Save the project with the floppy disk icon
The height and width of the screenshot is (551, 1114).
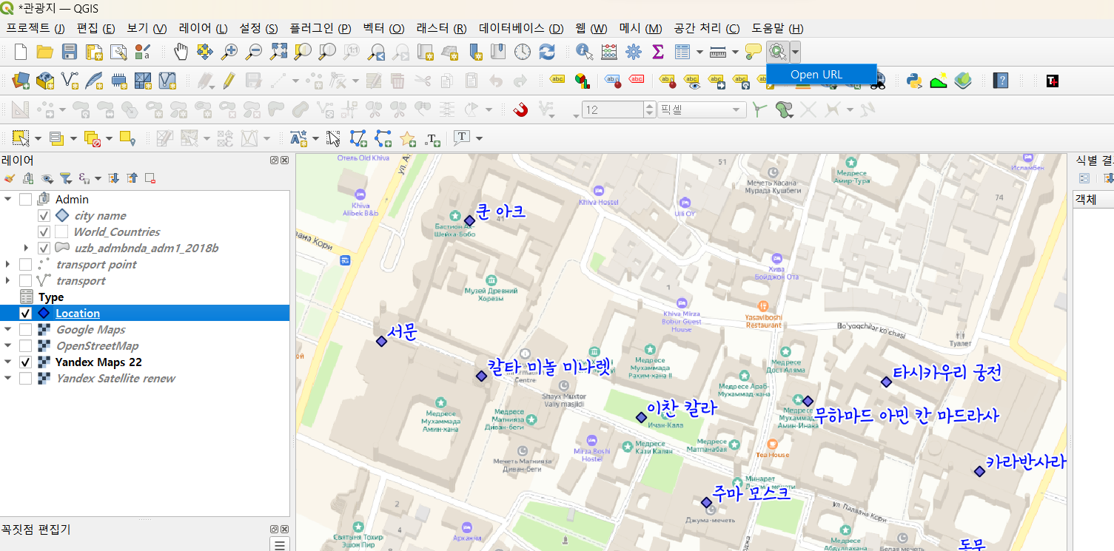point(70,52)
